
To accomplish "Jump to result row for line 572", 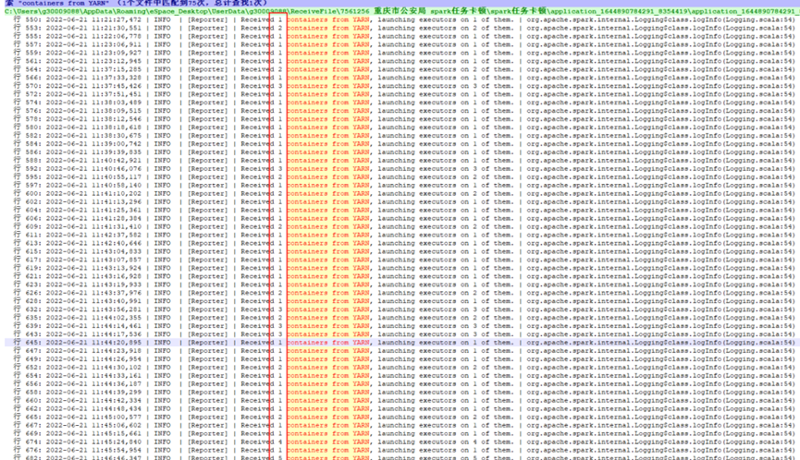I will [x=402, y=94].
